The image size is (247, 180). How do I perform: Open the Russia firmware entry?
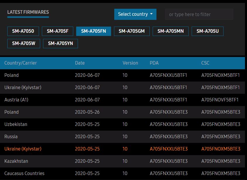coord(122,137)
